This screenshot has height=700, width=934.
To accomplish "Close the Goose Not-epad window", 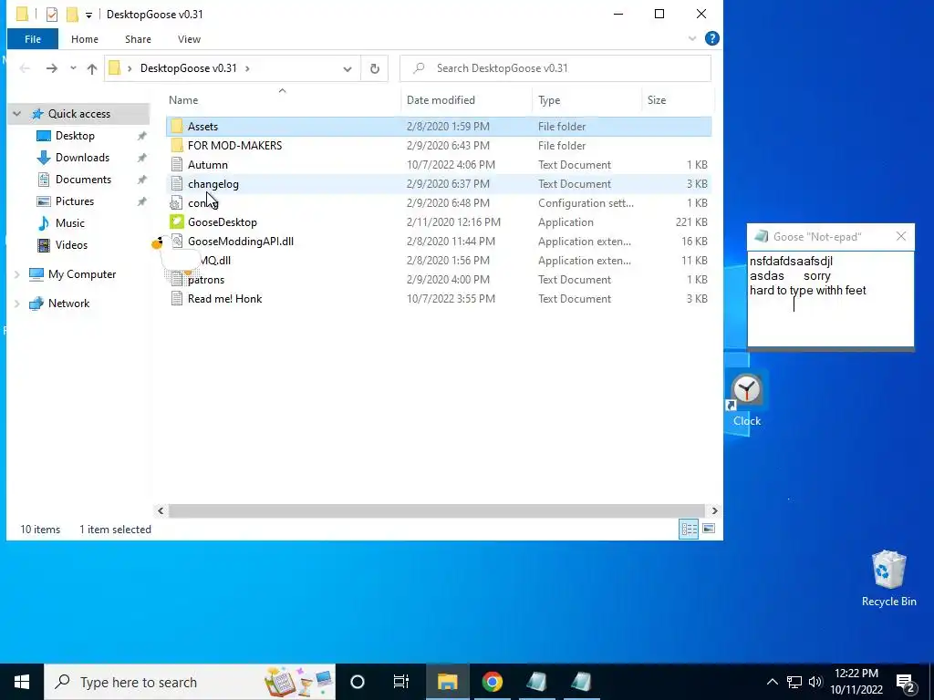I will tap(901, 237).
